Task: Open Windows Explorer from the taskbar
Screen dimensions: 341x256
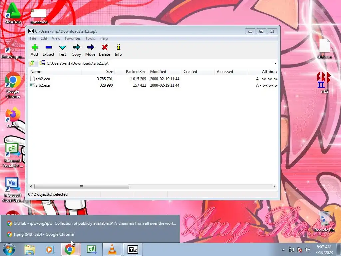Action: coord(29,249)
